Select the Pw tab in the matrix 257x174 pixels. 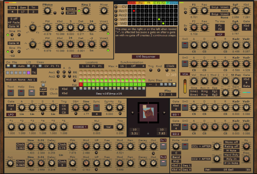[140, 3]
